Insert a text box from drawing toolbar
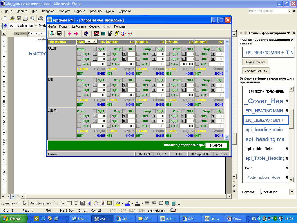Image resolution: width=297 pixels, height=223 pixels. (x=83, y=203)
